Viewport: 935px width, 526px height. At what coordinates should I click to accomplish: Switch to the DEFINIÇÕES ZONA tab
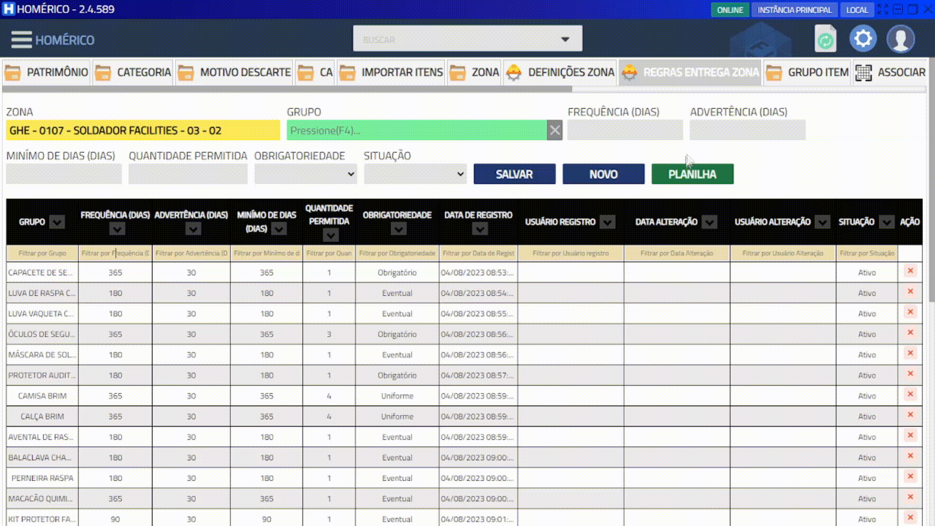560,73
